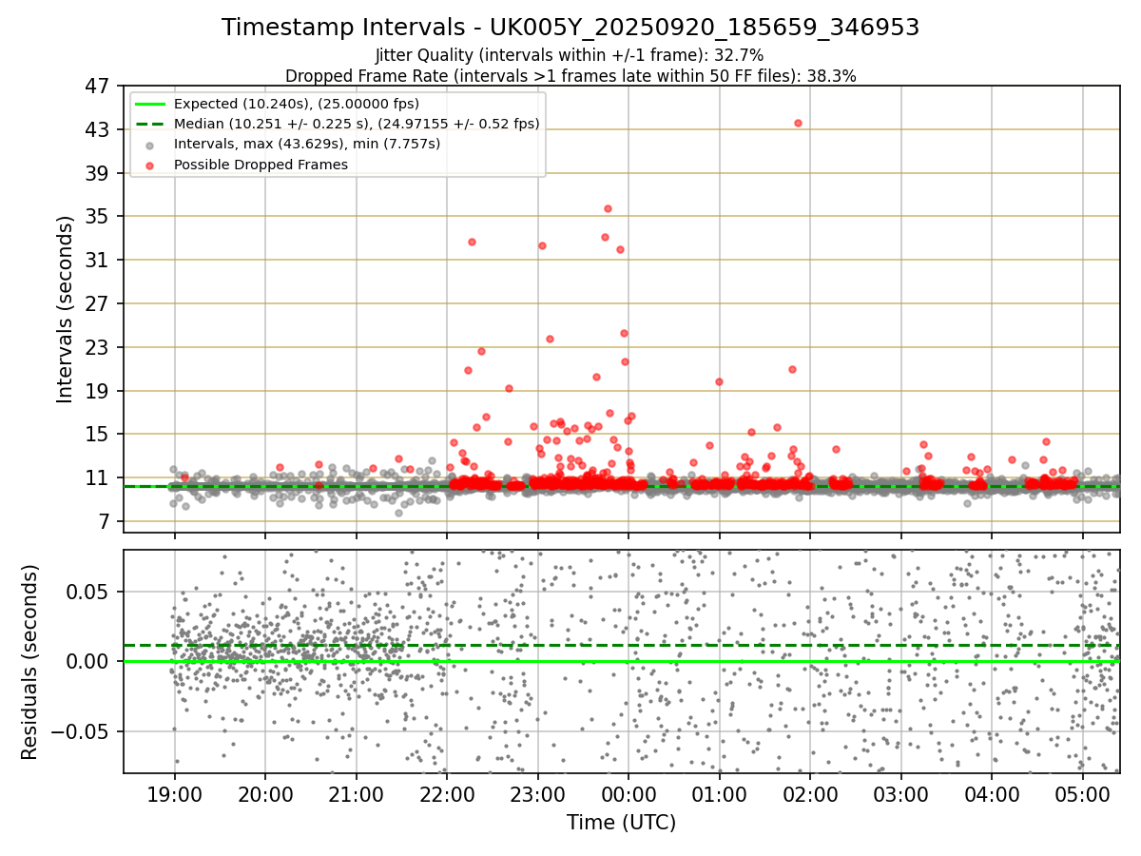This screenshot has width=1141, height=856.
Task: Click the Residuals (seconds) y-axis label
Action: tap(30, 662)
